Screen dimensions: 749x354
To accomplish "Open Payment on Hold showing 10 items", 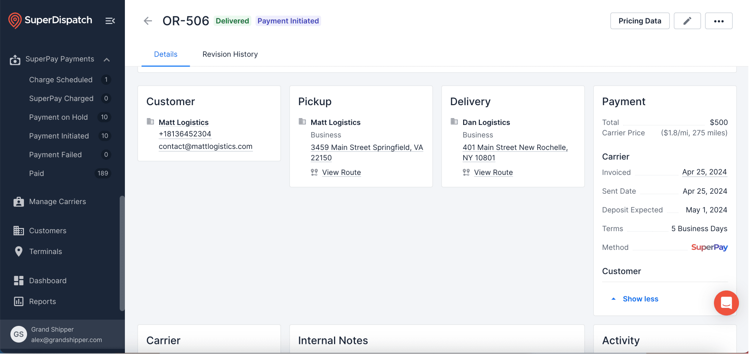I will click(58, 117).
